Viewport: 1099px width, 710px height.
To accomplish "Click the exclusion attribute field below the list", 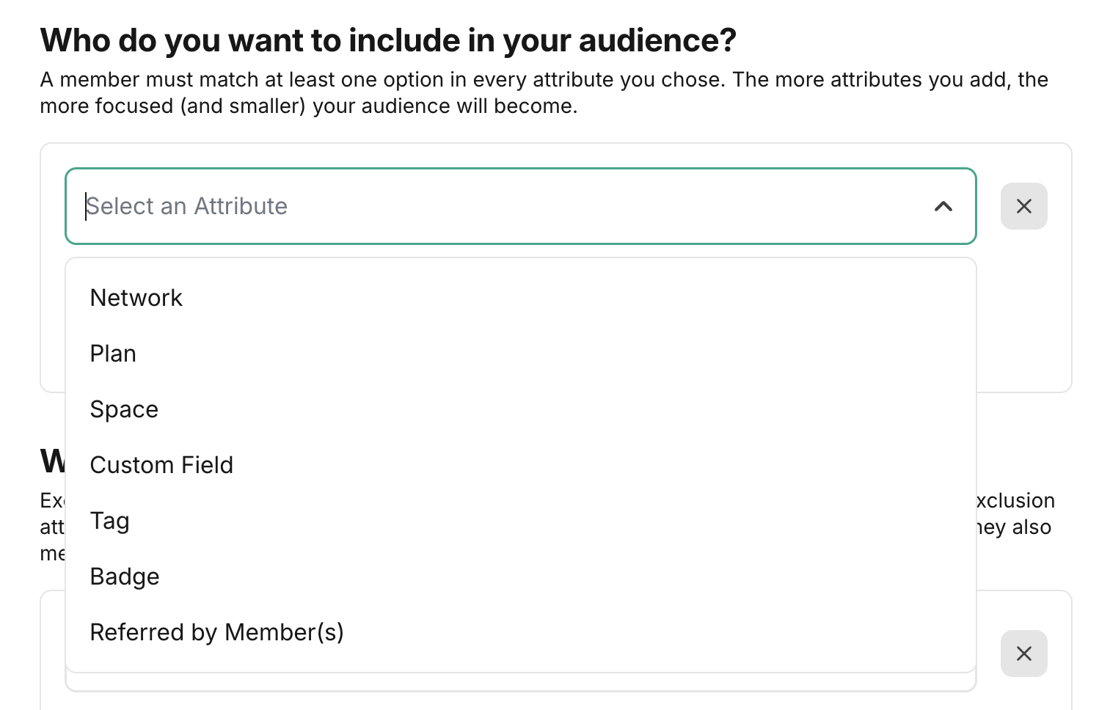I will [521, 684].
